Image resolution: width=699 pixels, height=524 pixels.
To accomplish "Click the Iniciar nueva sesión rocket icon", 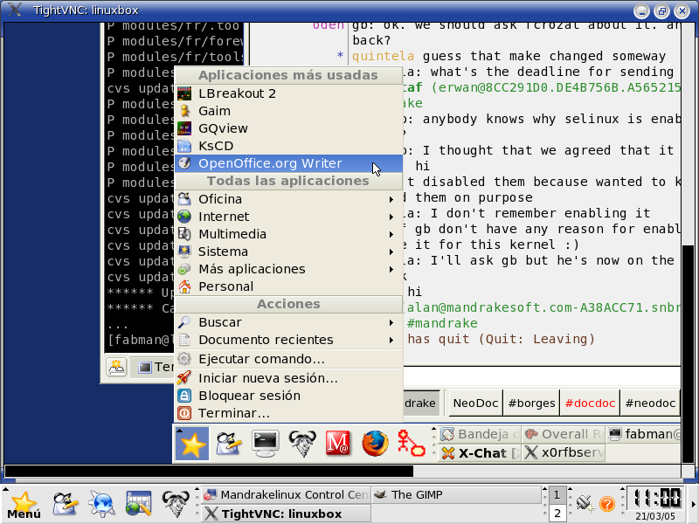I will point(184,378).
